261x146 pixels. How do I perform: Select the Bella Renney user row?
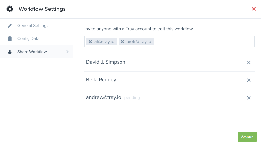[x=170, y=80]
